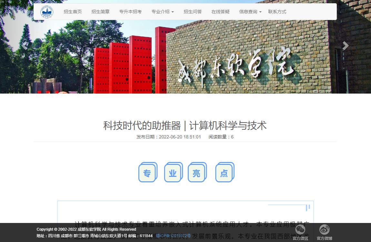Screen dimensions: 371x242
Task: Click the 发布日期 2022-06-20 text
Action: point(168,137)
